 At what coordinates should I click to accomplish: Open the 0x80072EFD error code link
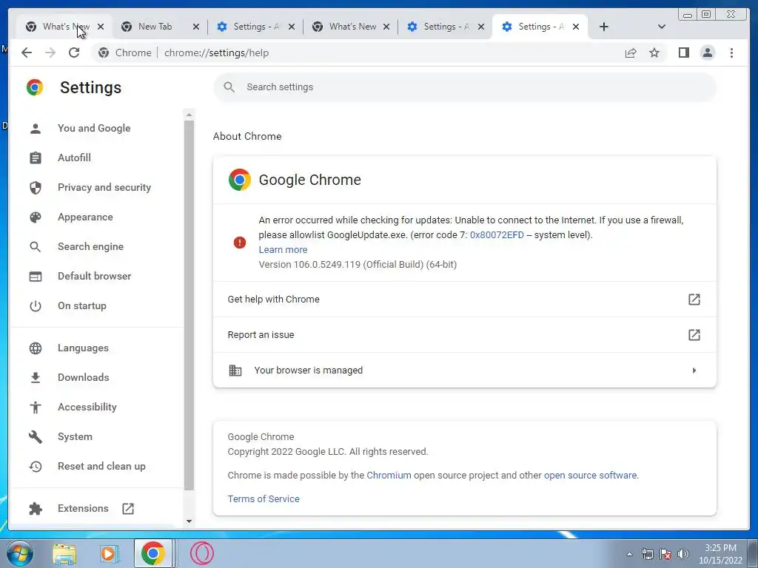[x=497, y=235]
